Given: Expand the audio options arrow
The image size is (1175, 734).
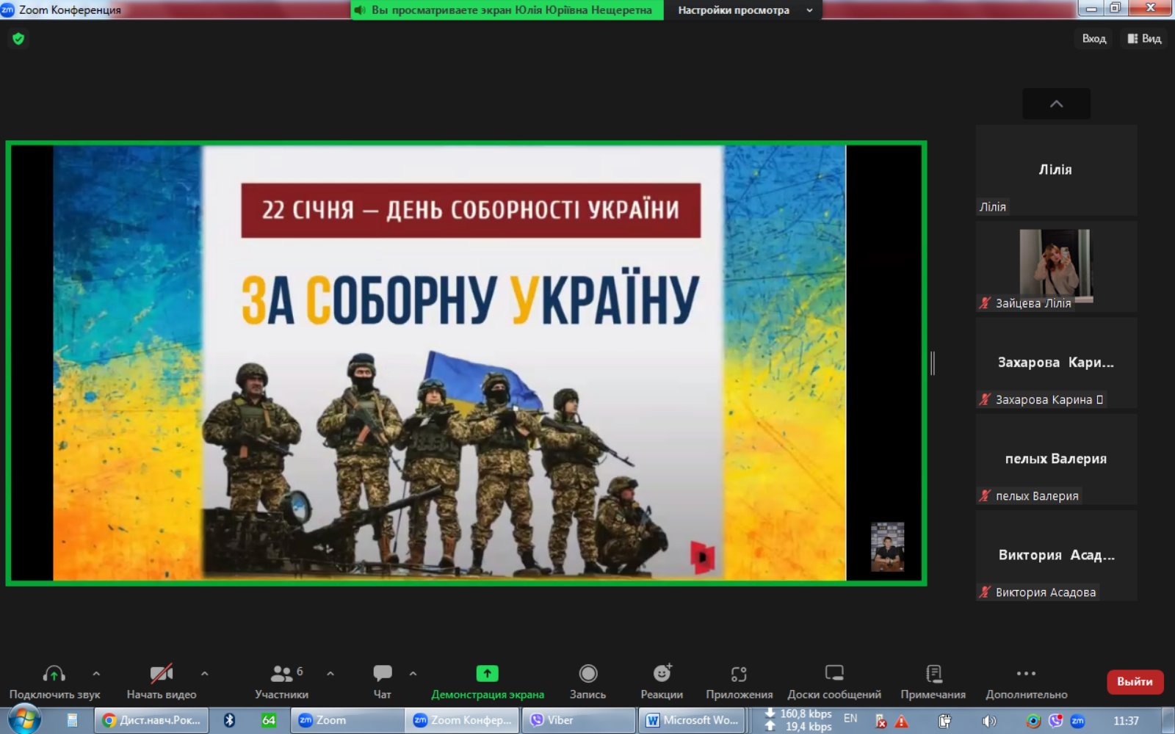Looking at the screenshot, I should pos(96,673).
